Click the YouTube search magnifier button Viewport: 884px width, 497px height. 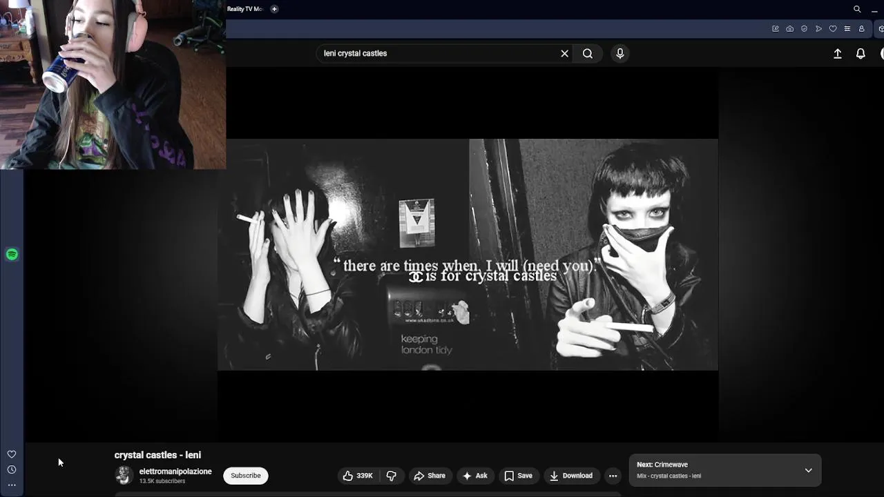click(x=588, y=53)
